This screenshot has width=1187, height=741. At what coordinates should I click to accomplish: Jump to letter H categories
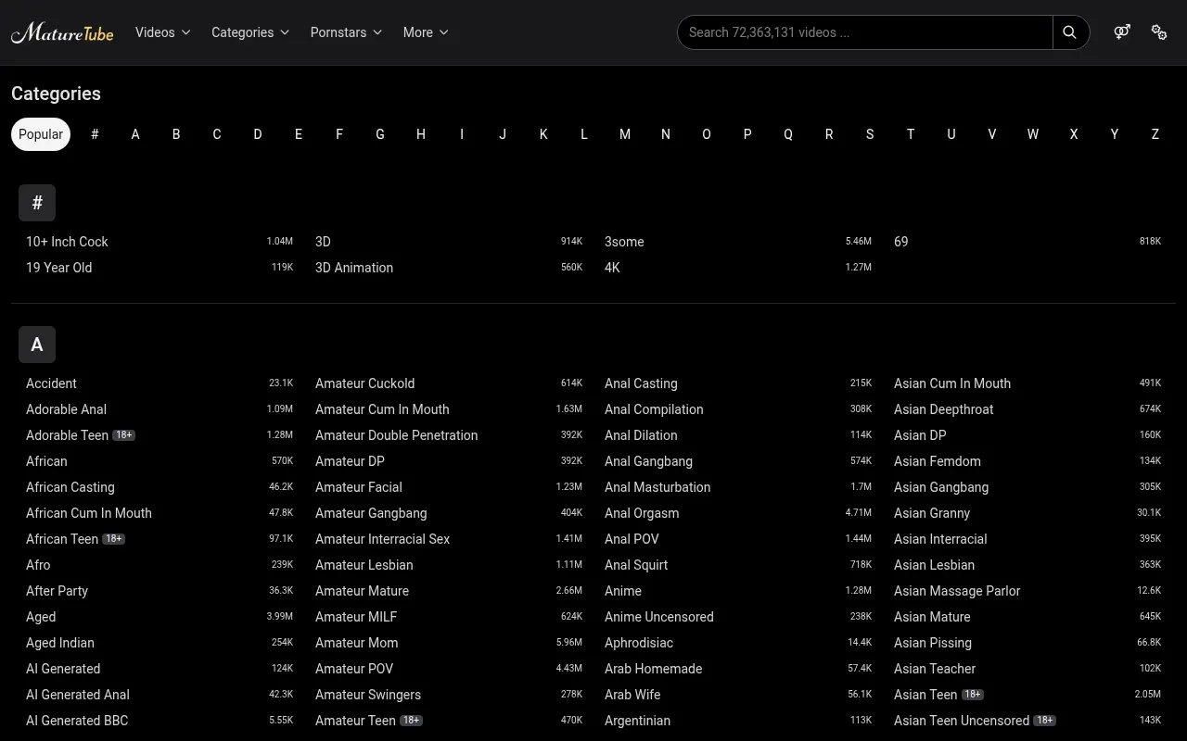click(x=421, y=134)
